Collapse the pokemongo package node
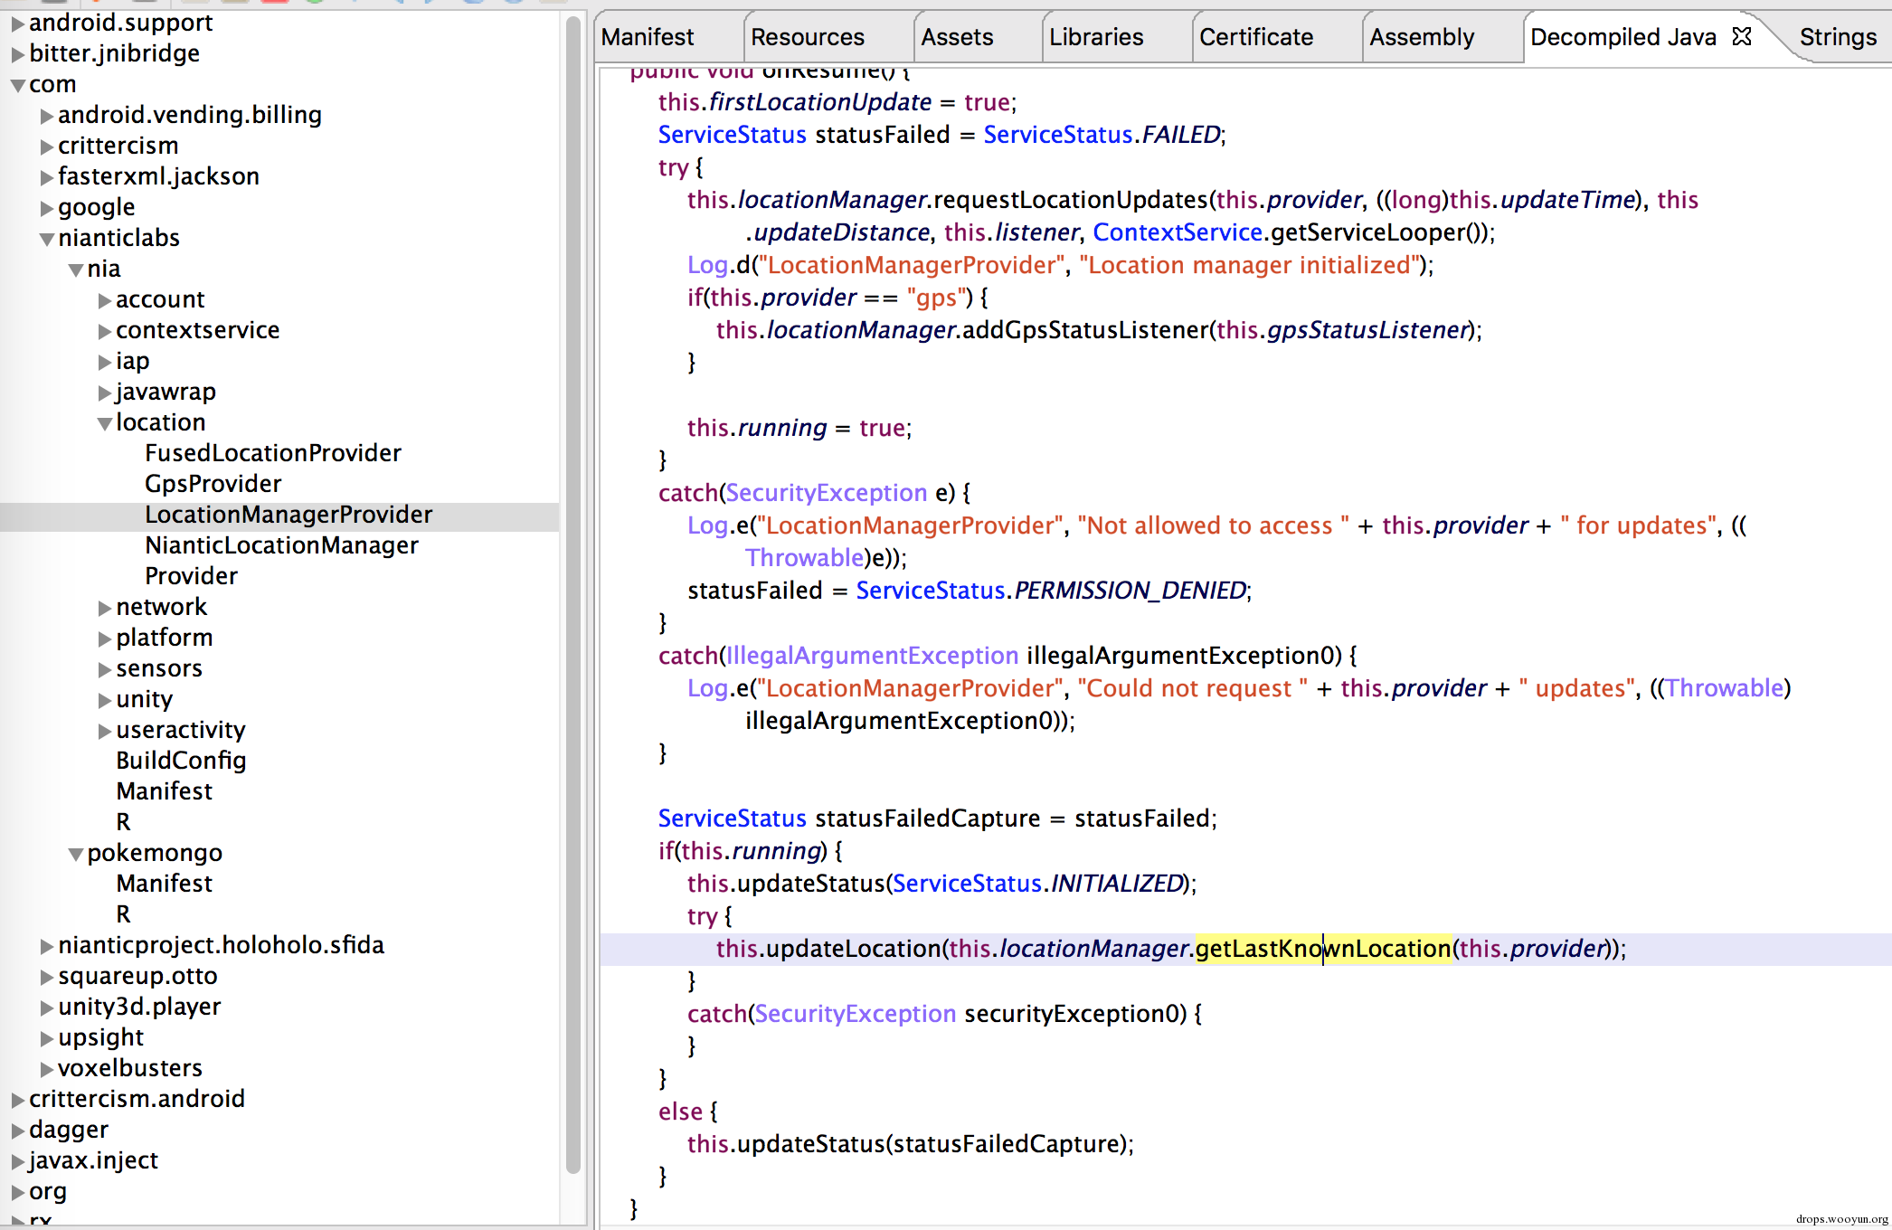Viewport: 1892px width, 1230px height. click(x=76, y=854)
